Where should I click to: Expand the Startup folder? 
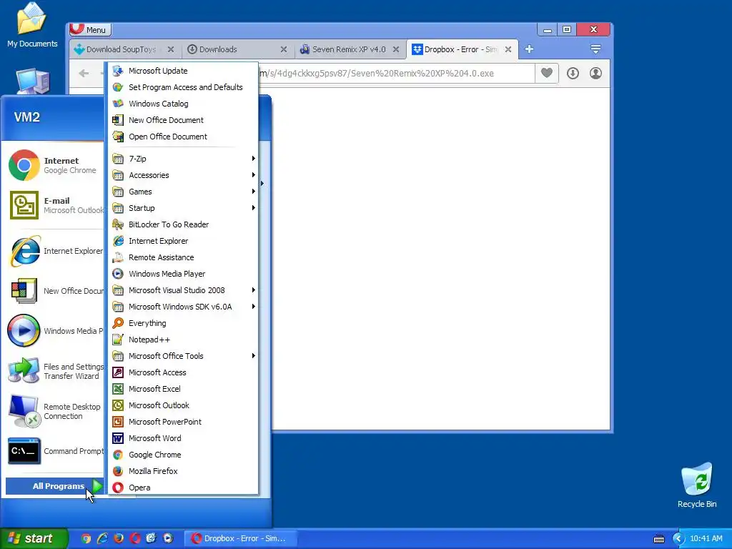pos(184,208)
